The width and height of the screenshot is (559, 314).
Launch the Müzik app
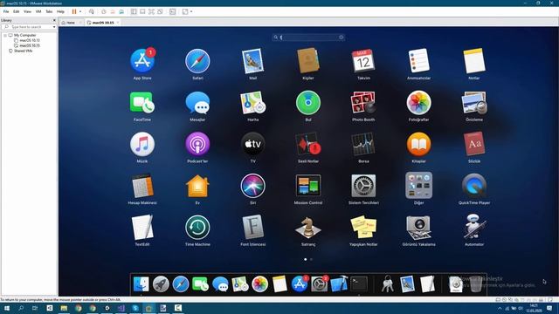(142, 144)
